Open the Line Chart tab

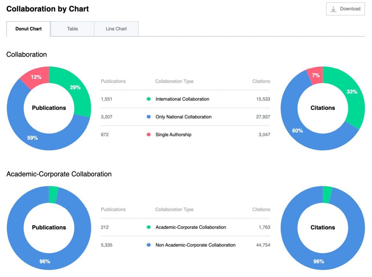point(116,29)
